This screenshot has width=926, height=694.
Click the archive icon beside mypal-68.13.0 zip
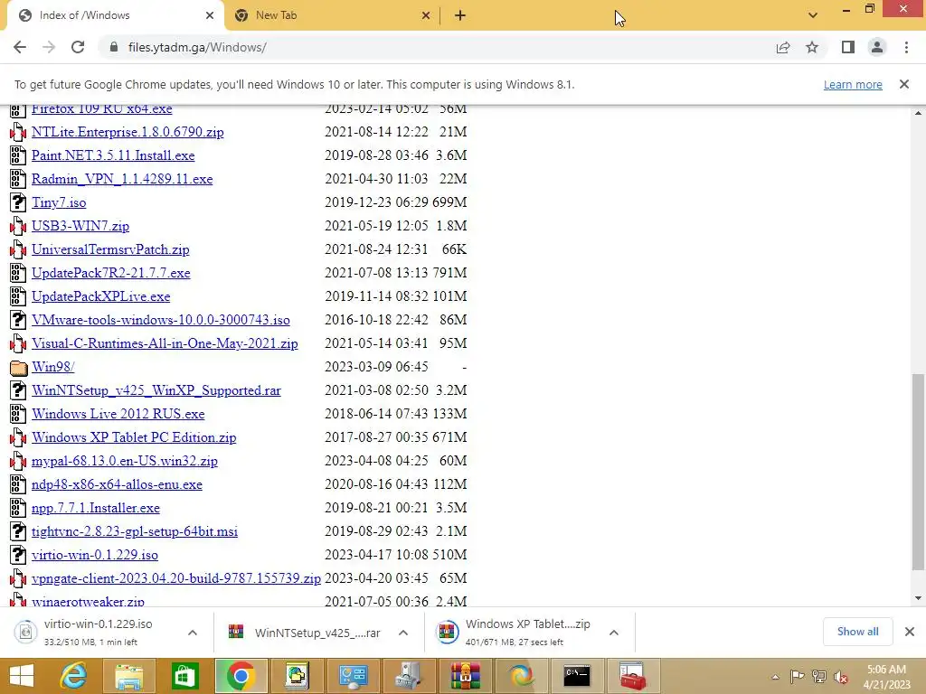18,461
